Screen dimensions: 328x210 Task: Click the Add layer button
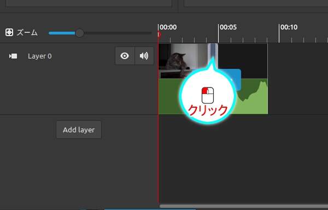(79, 130)
